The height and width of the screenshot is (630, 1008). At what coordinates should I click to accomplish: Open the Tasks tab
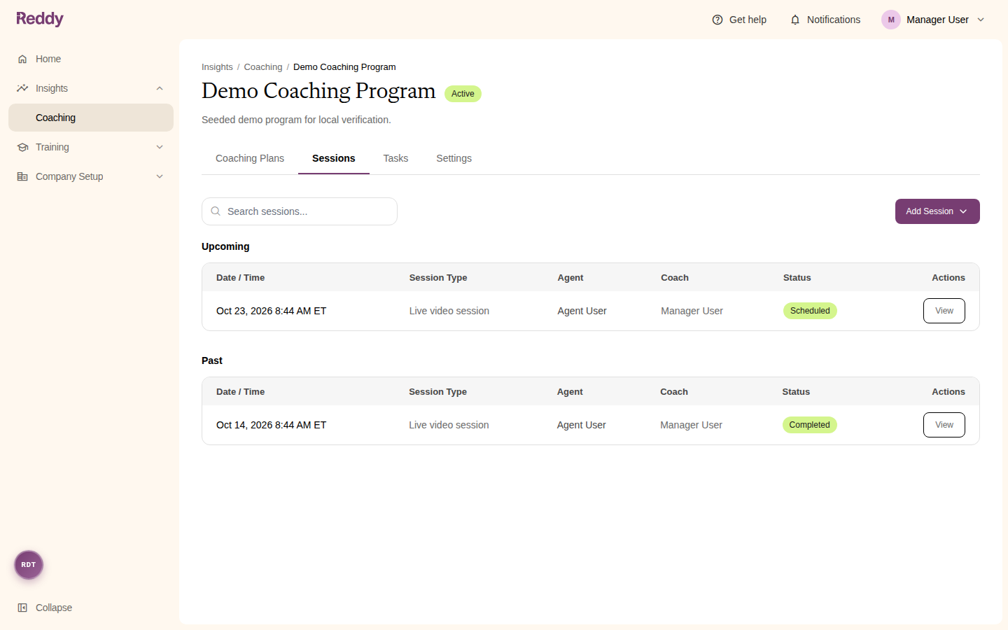click(x=395, y=158)
